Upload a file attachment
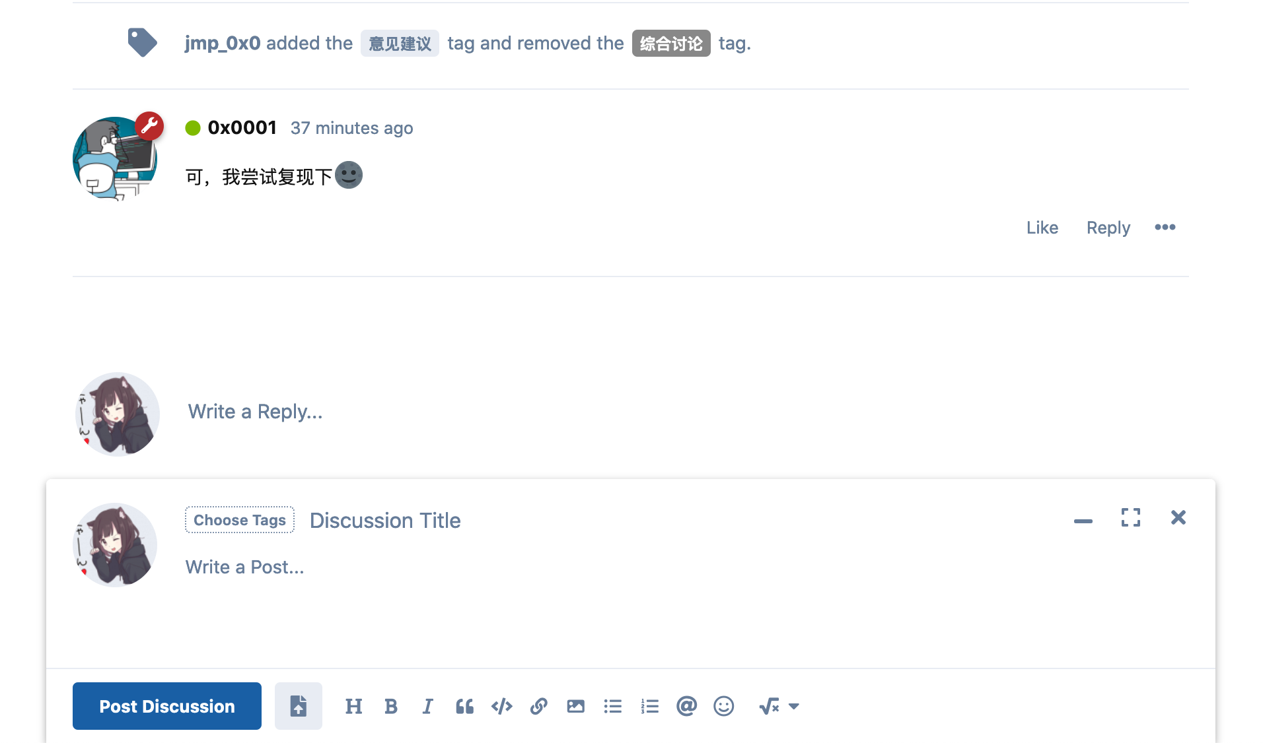1263x743 pixels. pos(299,706)
